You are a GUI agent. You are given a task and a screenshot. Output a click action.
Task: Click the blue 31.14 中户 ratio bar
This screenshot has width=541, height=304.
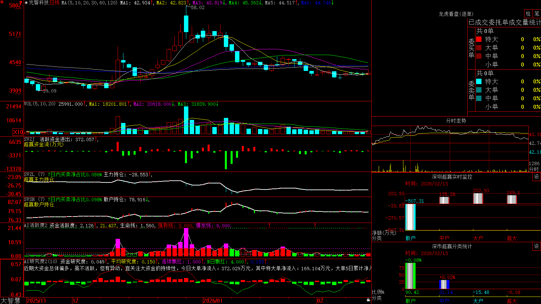pos(444,284)
